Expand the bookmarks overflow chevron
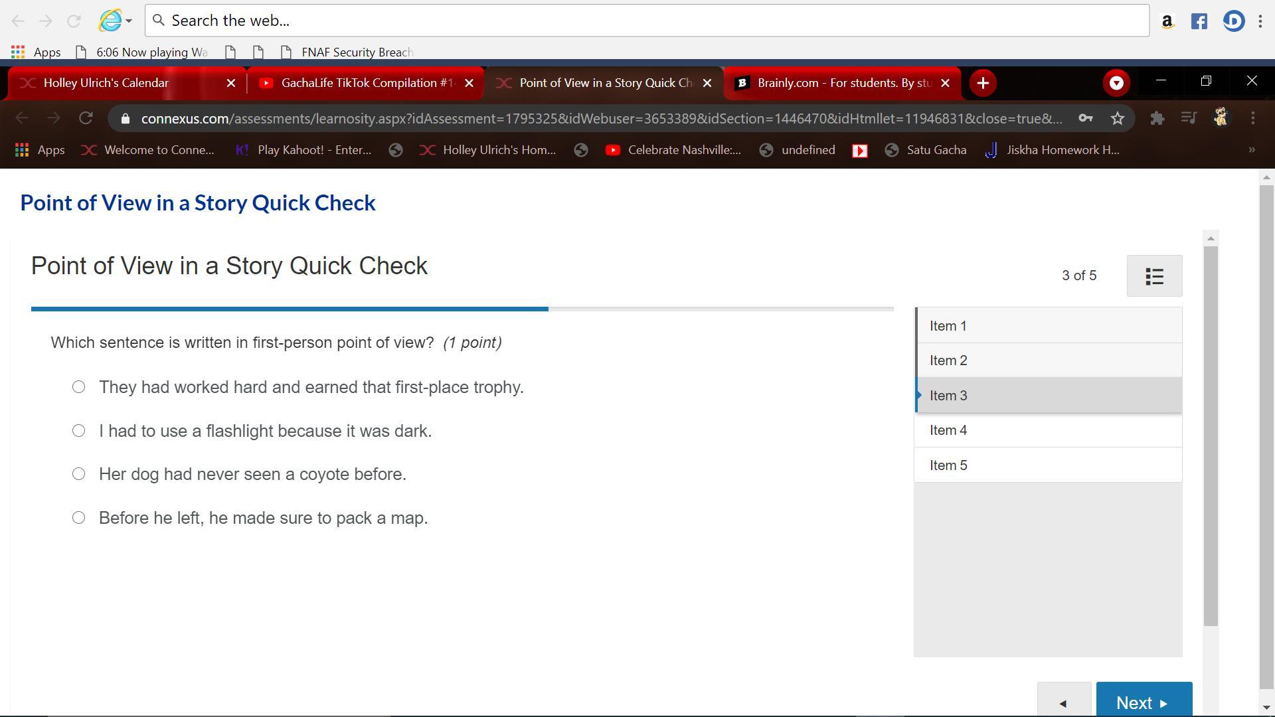Screen dimensions: 1275x717 1251,150
